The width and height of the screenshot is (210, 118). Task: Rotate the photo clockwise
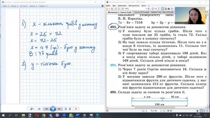point(70,109)
